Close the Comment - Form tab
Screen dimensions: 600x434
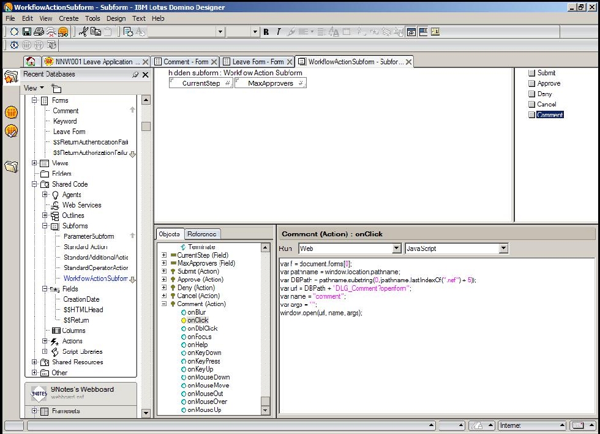[214, 62]
